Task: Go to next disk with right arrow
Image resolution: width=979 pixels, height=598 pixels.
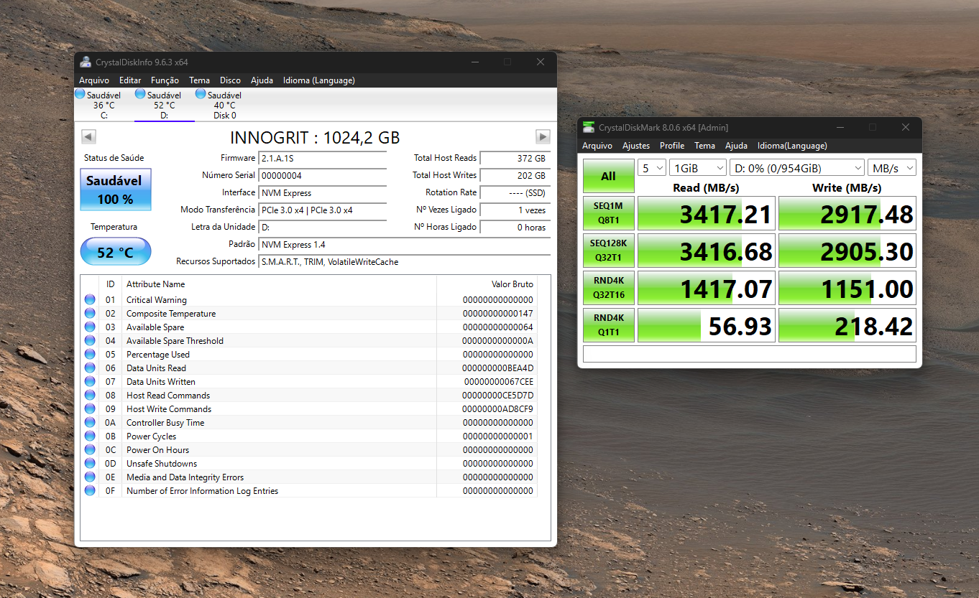Action: point(543,136)
